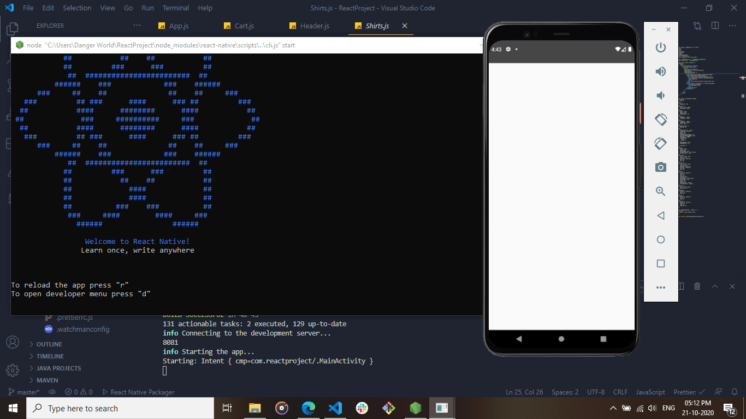The image size is (746, 419).
Task: Open Explorer views ellipsis menu
Action: click(x=137, y=25)
